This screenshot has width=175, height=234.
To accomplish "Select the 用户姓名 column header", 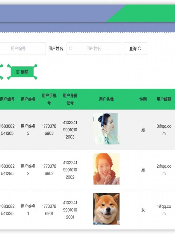I will [x=28, y=99].
